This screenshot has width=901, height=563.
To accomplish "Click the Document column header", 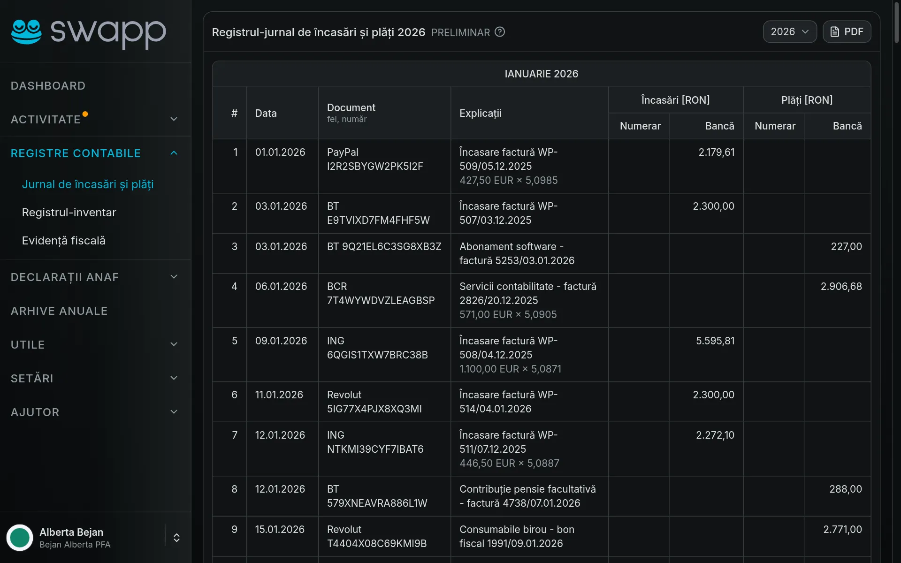I will [351, 107].
